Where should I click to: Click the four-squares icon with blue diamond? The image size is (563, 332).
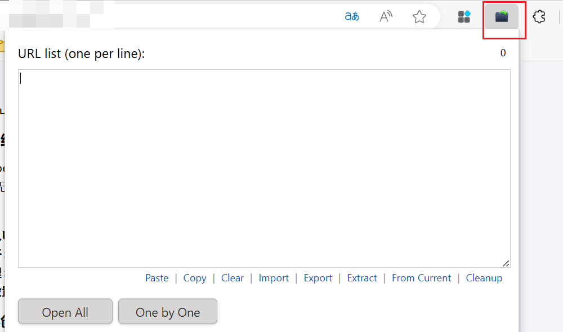(x=464, y=17)
